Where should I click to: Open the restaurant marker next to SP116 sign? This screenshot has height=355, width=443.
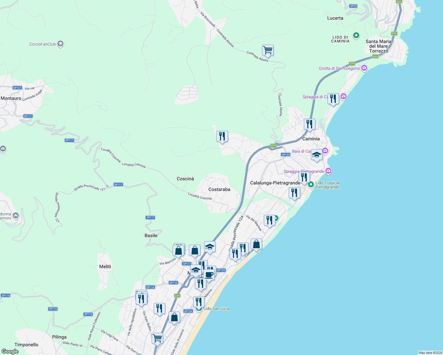(142, 299)
